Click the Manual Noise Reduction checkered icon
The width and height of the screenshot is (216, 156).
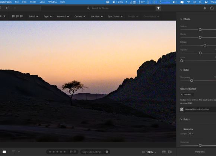182,110
